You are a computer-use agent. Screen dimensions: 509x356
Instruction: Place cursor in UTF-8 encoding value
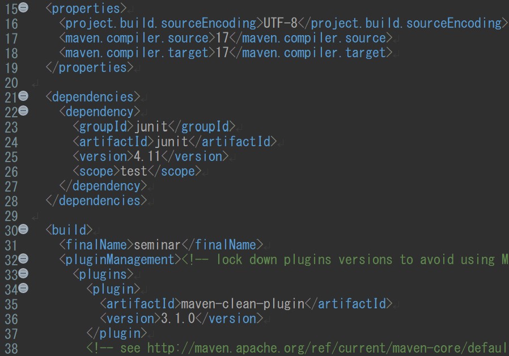(281, 23)
